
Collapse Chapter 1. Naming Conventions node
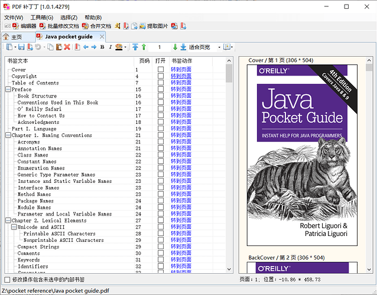pos(8,135)
